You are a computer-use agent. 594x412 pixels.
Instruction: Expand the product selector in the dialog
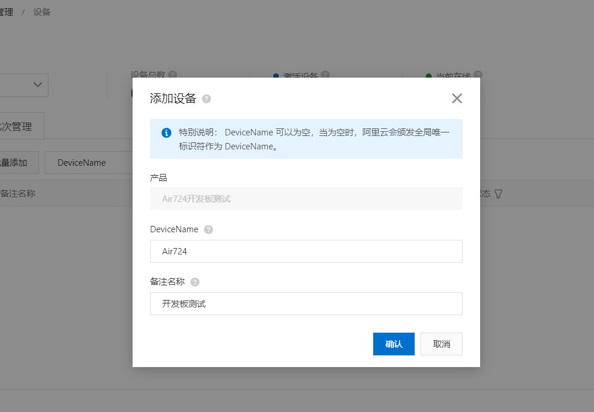306,199
